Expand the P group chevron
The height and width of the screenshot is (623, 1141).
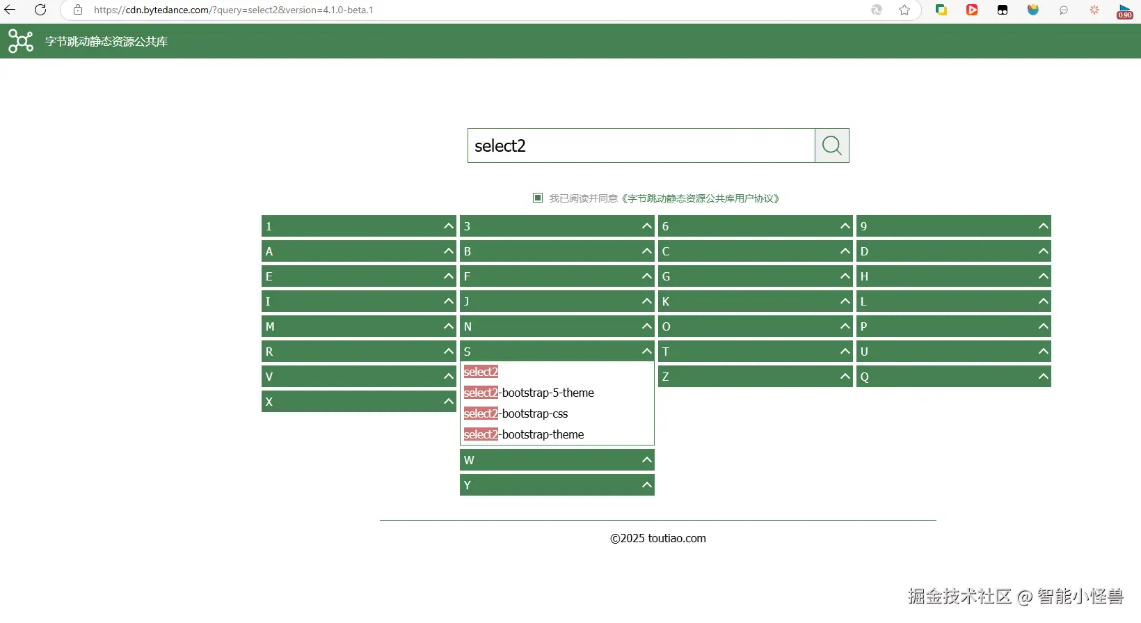1044,326
